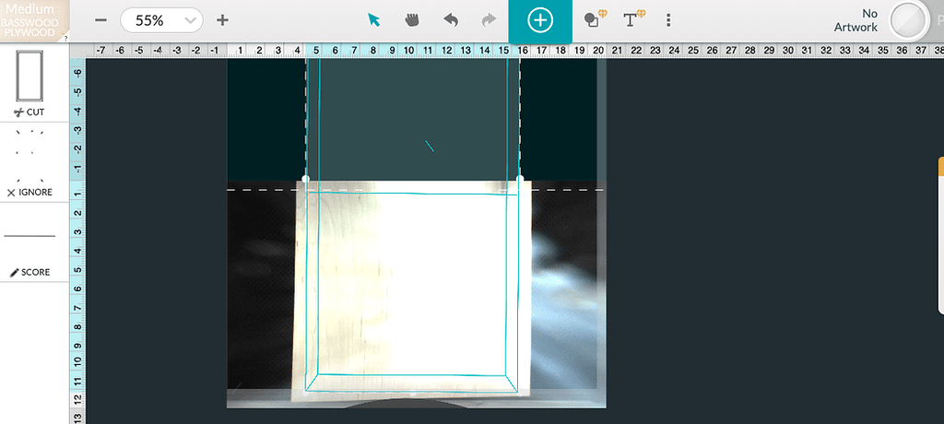Click the CUT operation label
Viewport: 944px width, 424px height.
(29, 112)
